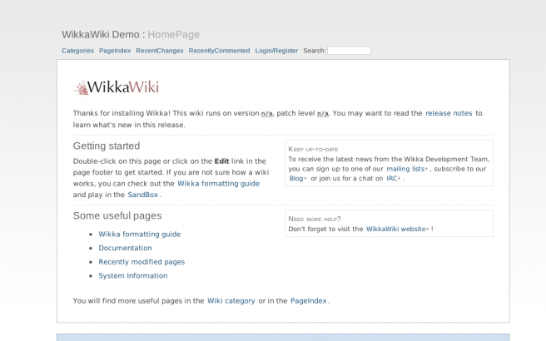Image resolution: width=546 pixels, height=341 pixels.
Task: Visit the SandBox page
Action: (143, 195)
